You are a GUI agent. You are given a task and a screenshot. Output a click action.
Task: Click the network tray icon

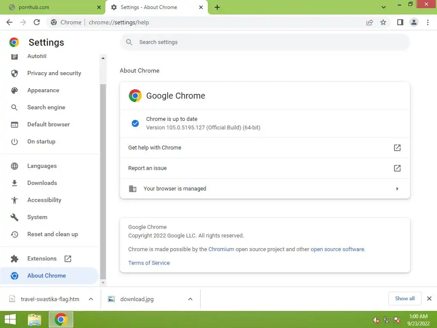click(x=387, y=320)
